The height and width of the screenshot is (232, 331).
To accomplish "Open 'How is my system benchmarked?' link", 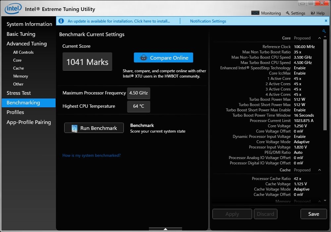I will tap(91, 155).
